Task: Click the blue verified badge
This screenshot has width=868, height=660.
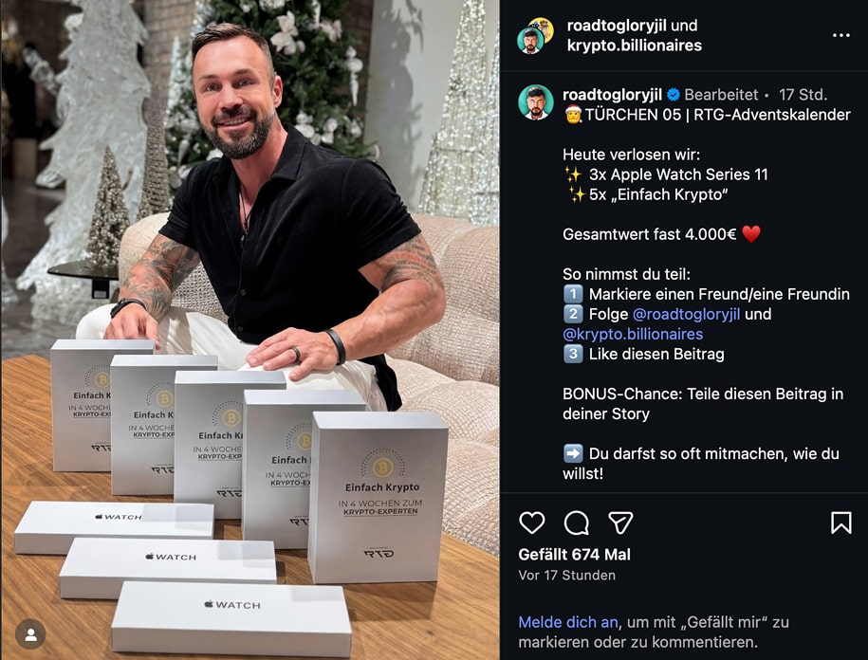Action: click(x=674, y=95)
